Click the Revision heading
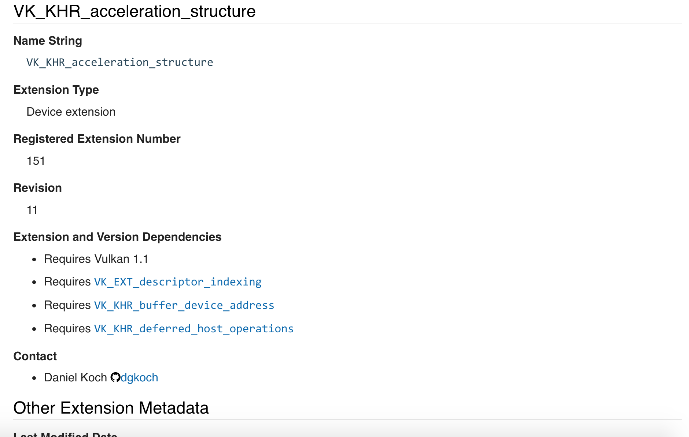The height and width of the screenshot is (437, 689). 37,188
